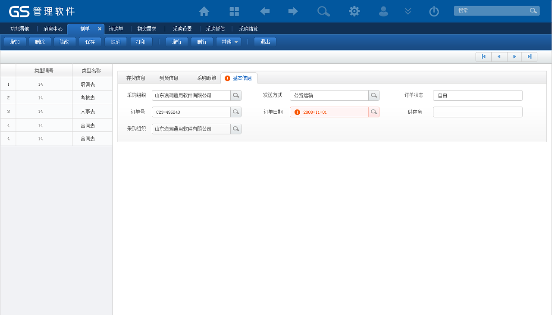The height and width of the screenshot is (315, 552).
Task: Click the 保存 button to save
Action: 90,42
